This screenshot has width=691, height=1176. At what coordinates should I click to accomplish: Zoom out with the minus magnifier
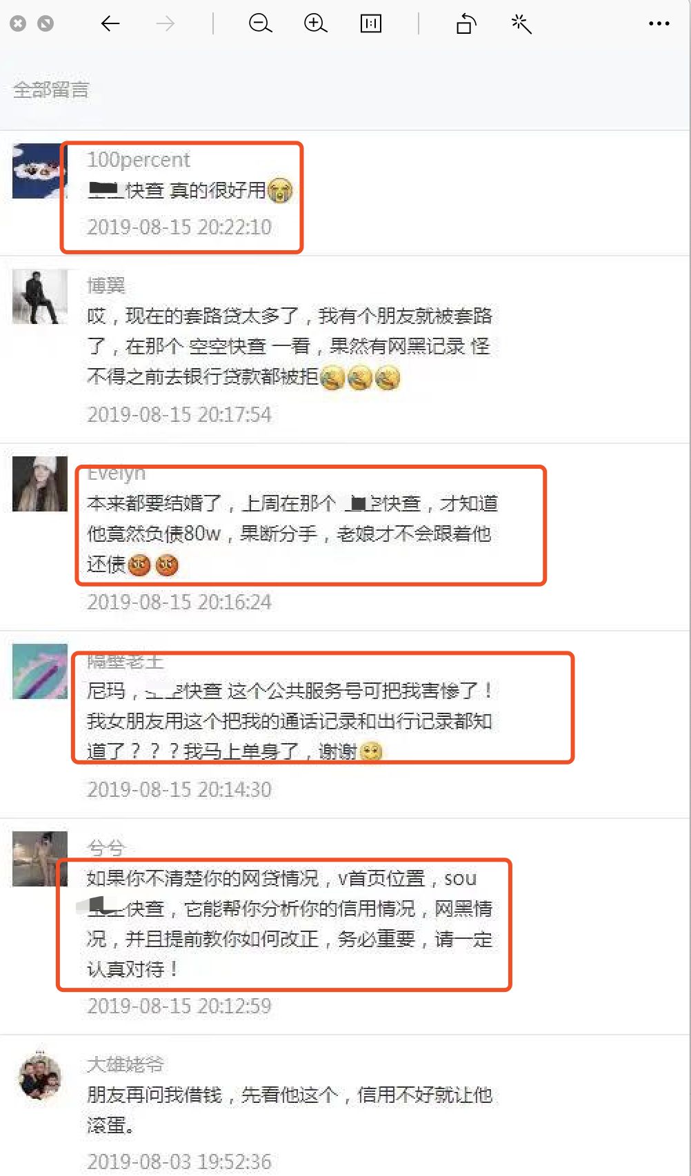pyautogui.click(x=260, y=23)
